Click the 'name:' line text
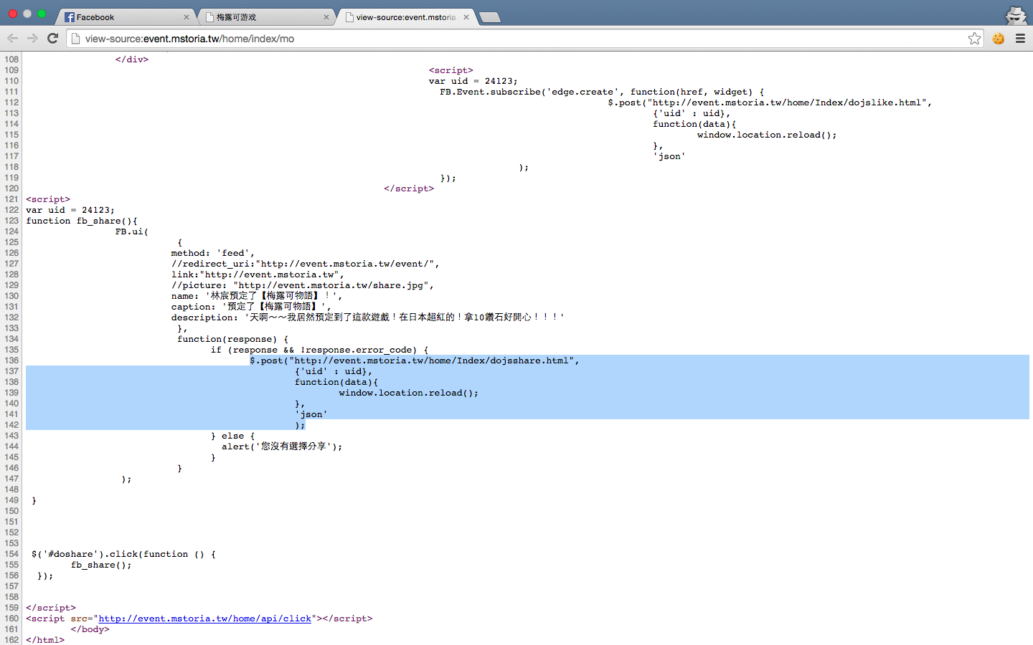Image resolution: width=1033 pixels, height=645 pixels. coord(257,296)
